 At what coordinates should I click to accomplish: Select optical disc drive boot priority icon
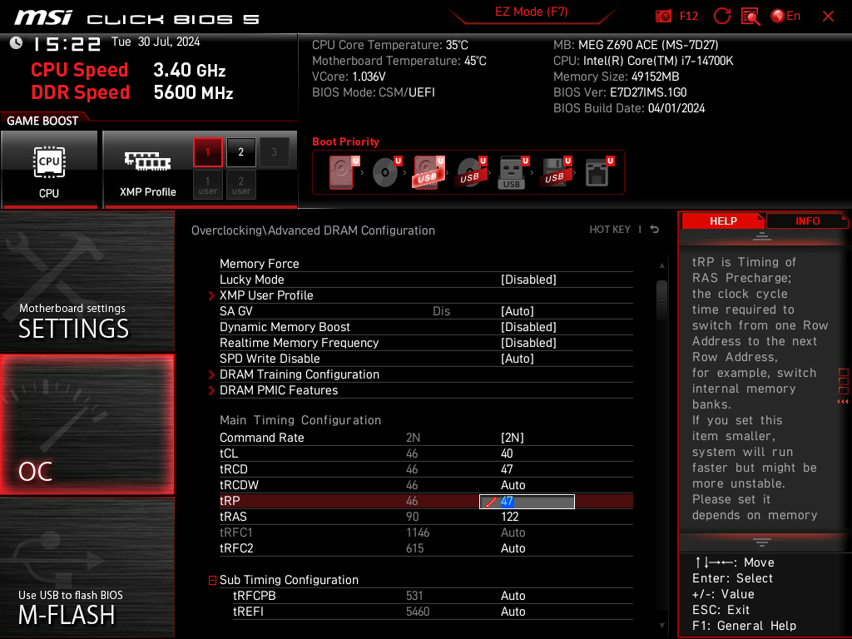(386, 172)
